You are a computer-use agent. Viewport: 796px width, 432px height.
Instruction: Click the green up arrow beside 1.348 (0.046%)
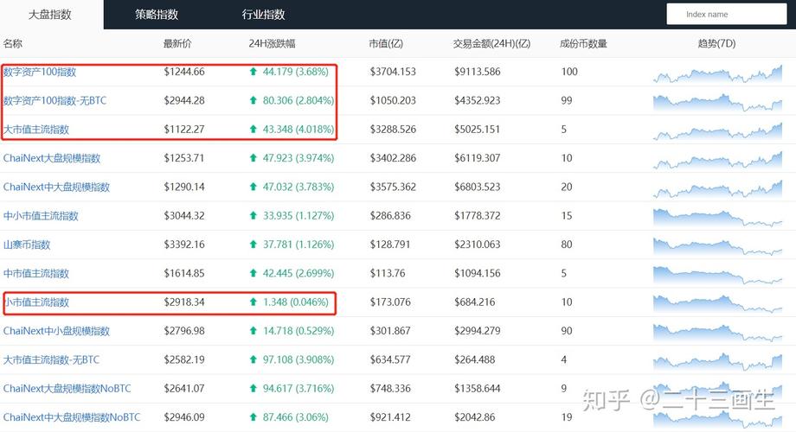point(254,302)
